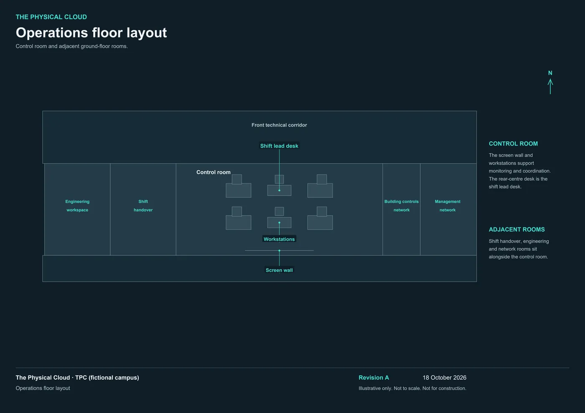This screenshot has height=413, width=585.
Task: Click the "Control room" room label
Action: point(214,172)
